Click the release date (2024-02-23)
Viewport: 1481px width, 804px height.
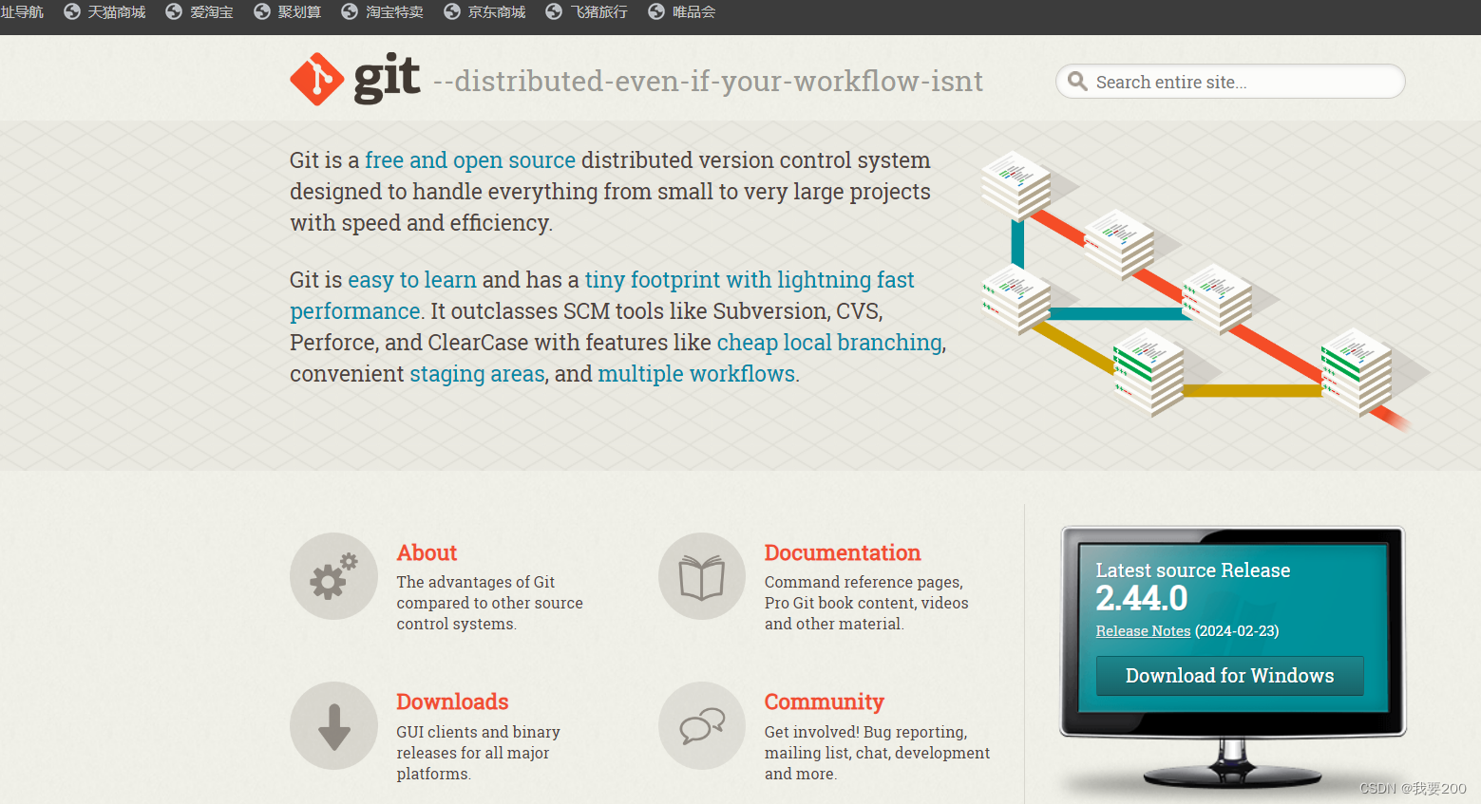click(1237, 631)
